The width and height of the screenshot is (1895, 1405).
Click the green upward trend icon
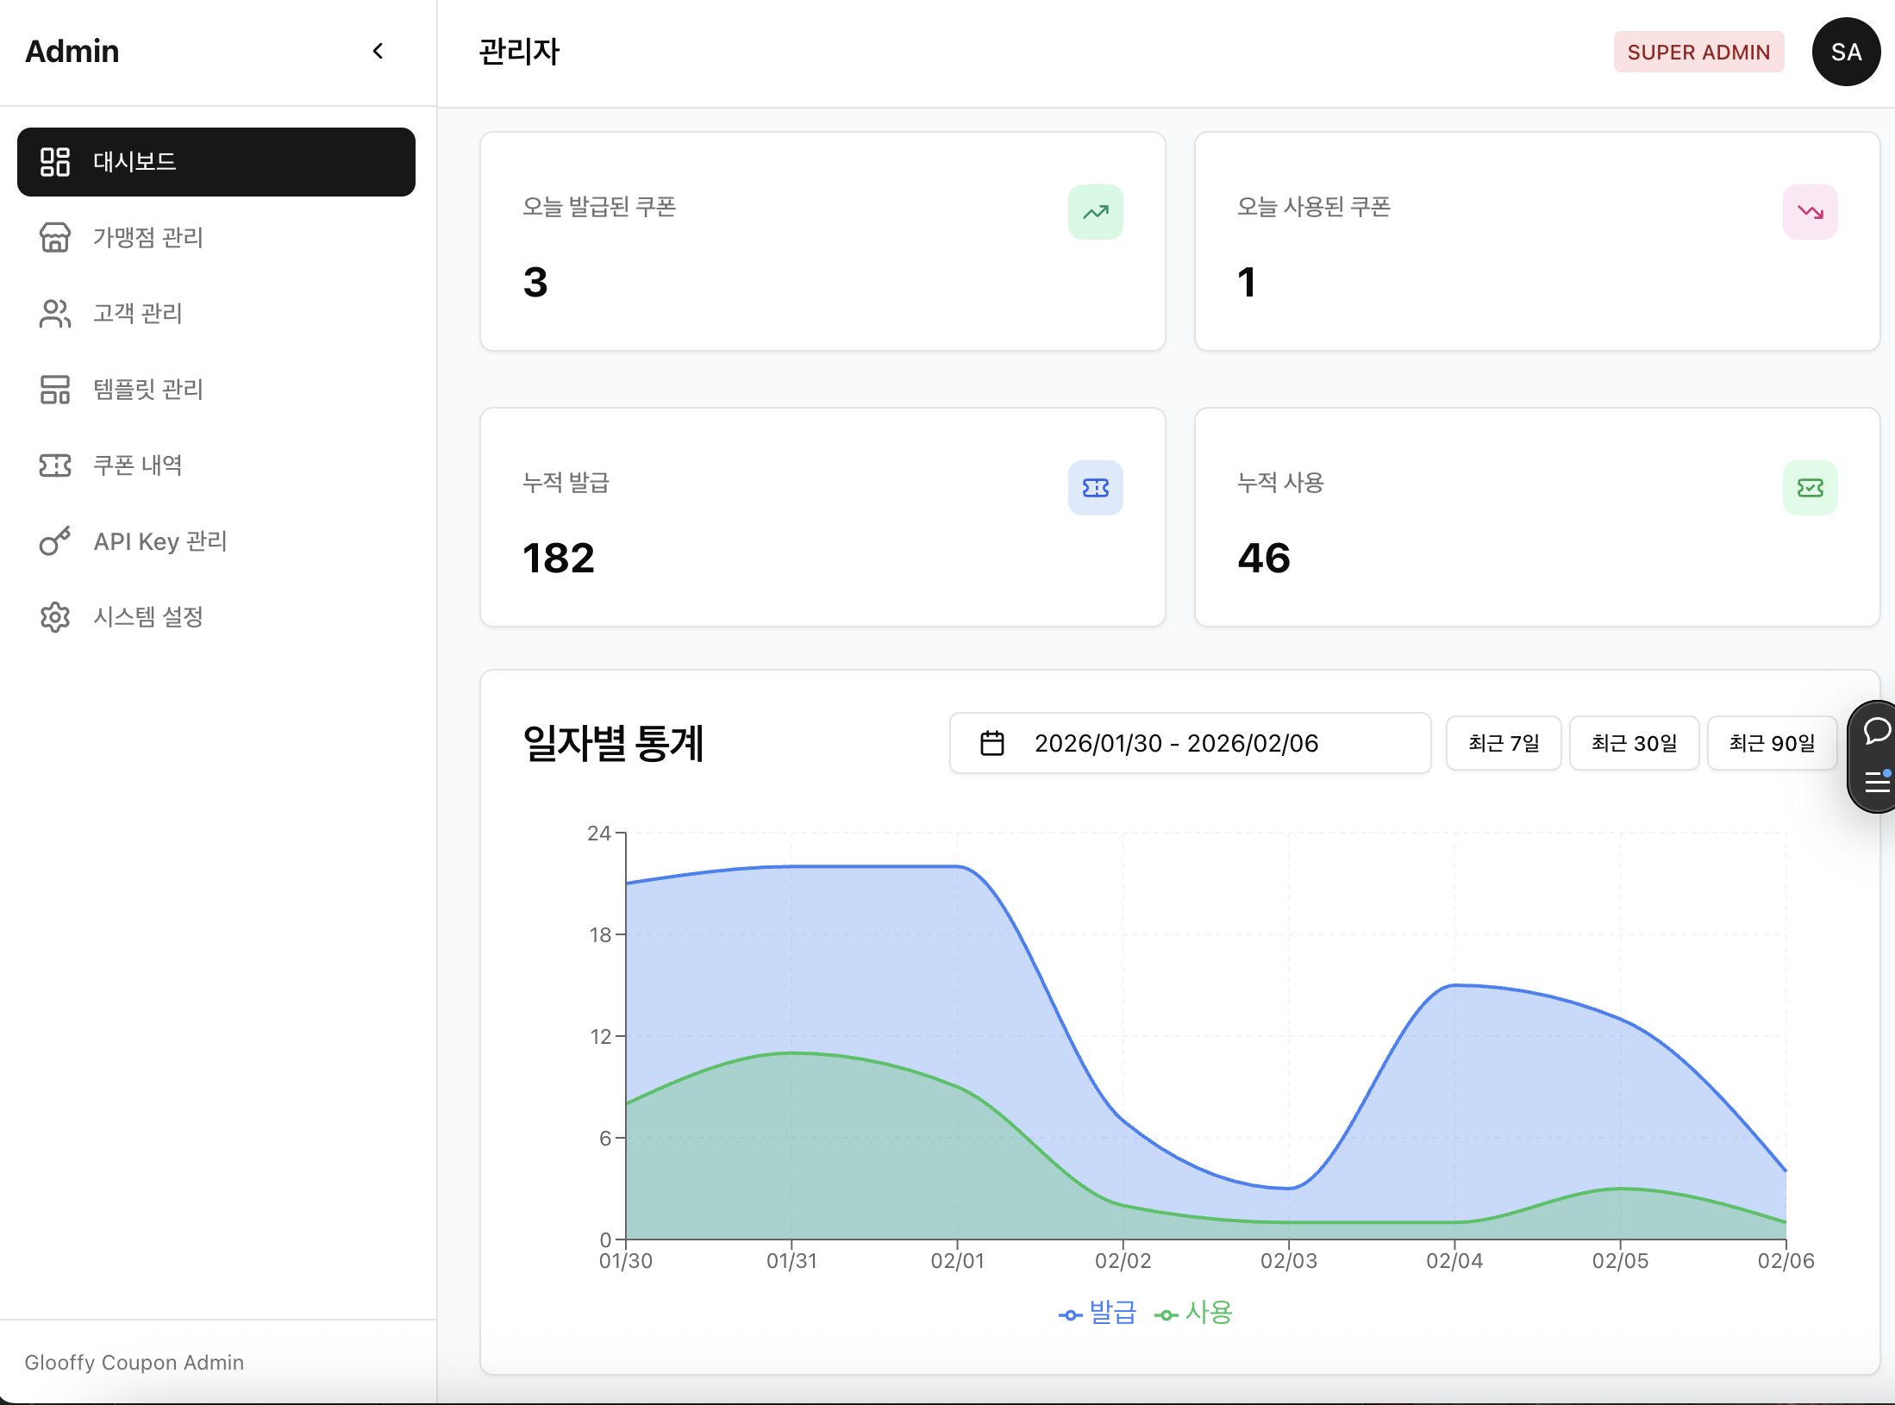click(1095, 211)
